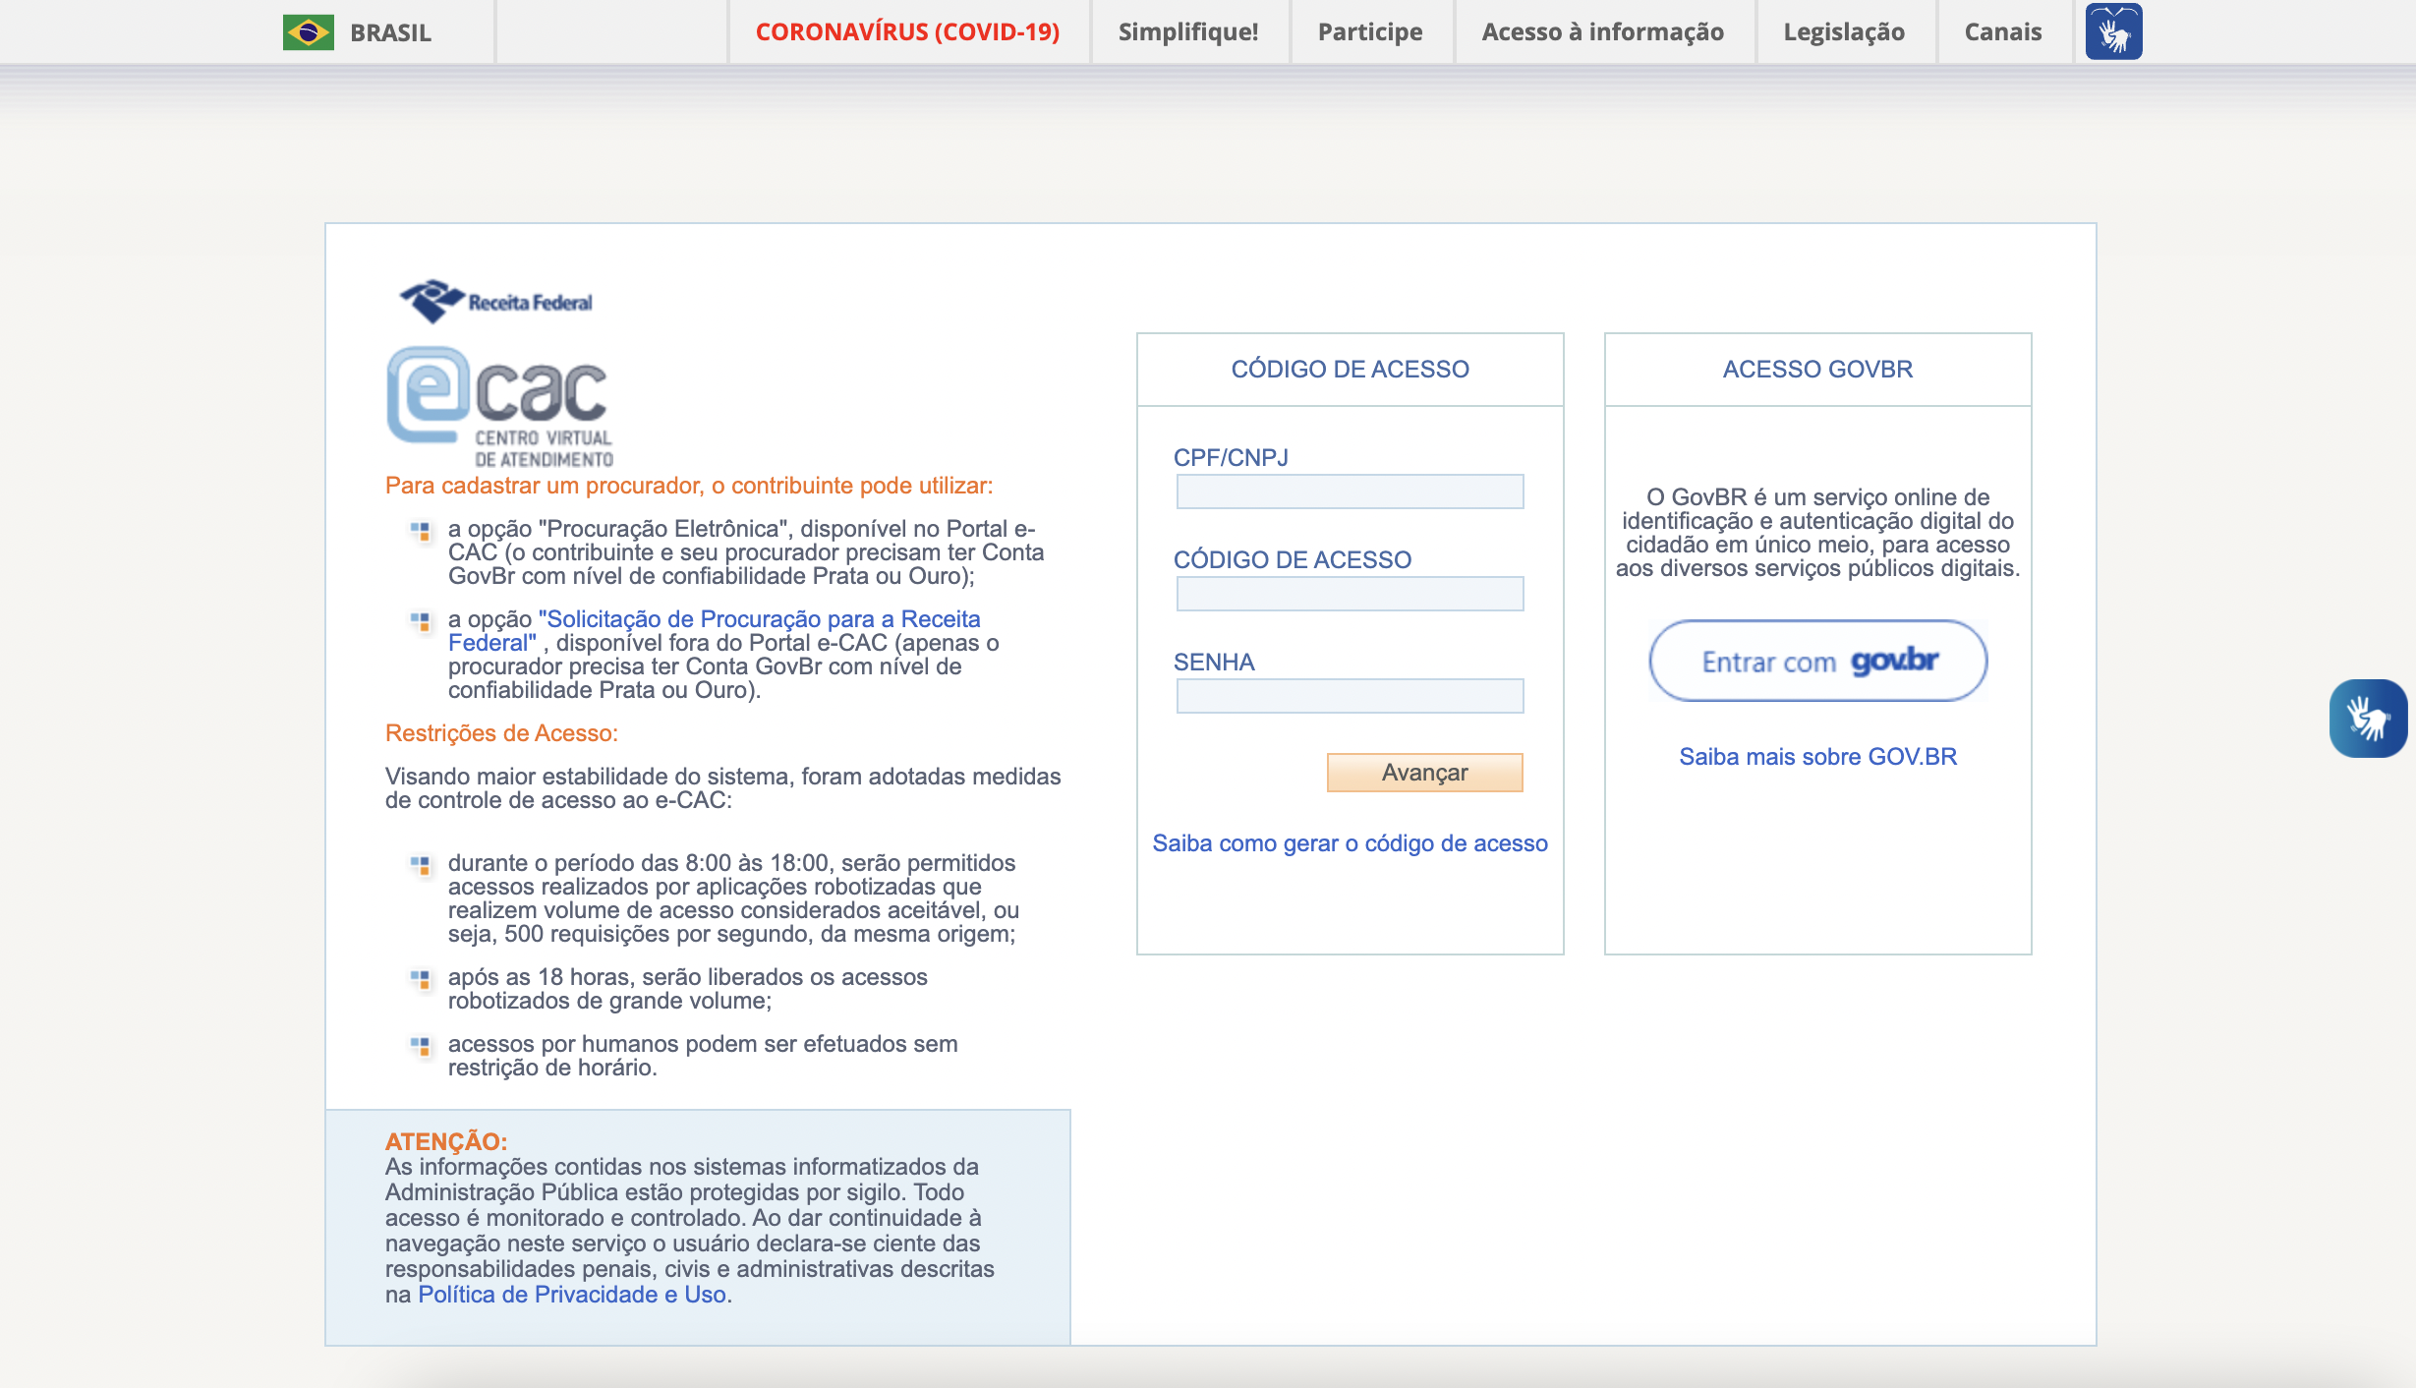Go to Legislação in the top bar
The height and width of the screenshot is (1388, 2416).
click(x=1843, y=32)
